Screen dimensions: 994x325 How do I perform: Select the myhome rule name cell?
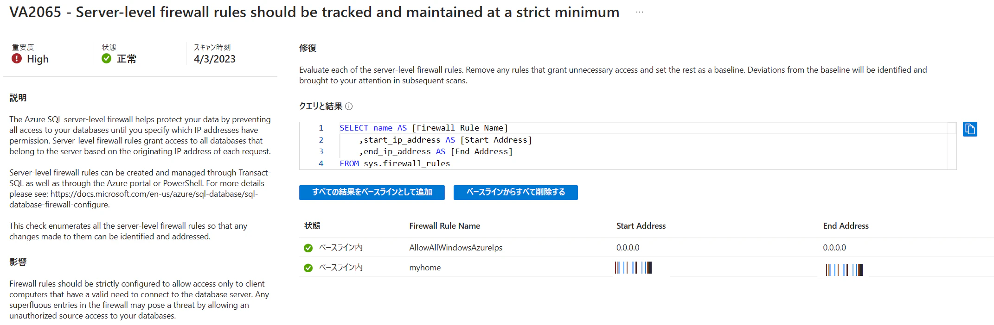coord(425,268)
